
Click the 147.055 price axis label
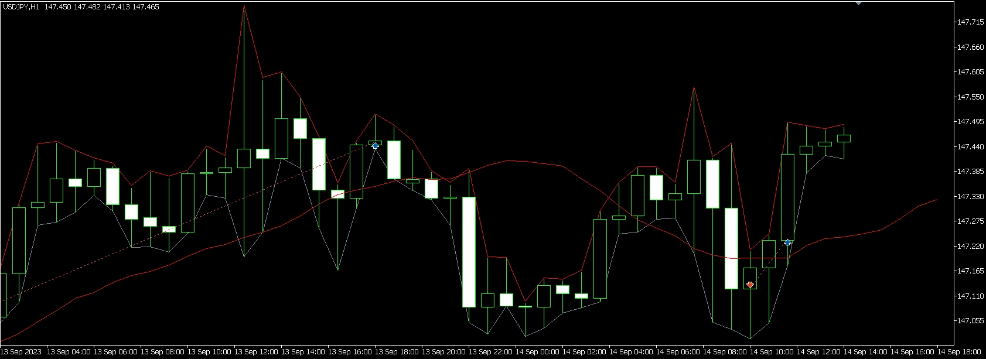(970, 321)
